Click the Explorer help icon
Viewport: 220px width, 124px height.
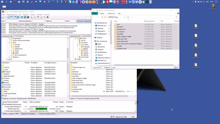[178, 13]
